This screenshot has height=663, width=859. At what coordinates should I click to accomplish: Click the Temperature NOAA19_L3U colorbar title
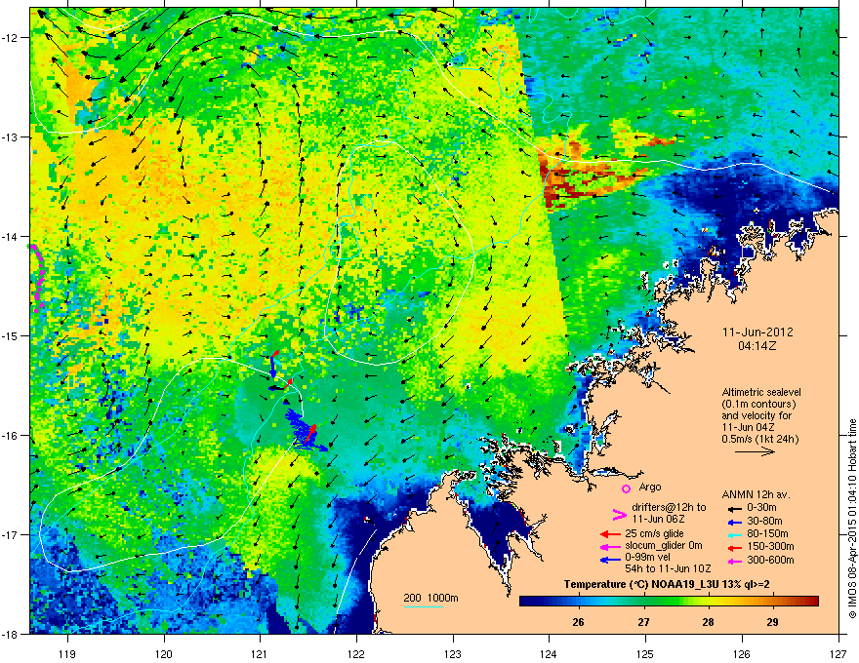[x=667, y=584]
